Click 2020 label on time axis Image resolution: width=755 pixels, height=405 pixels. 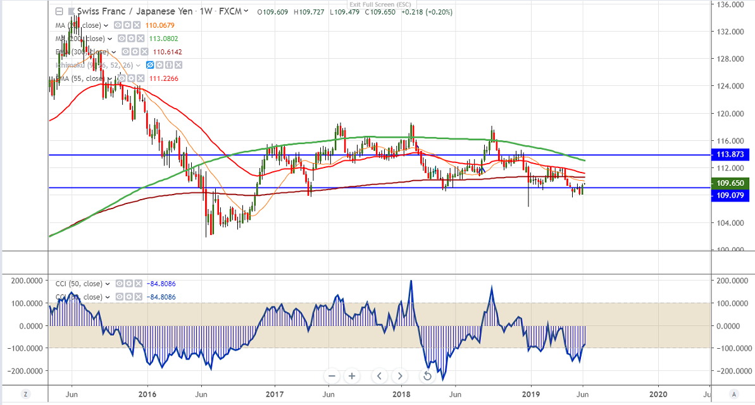(658, 394)
